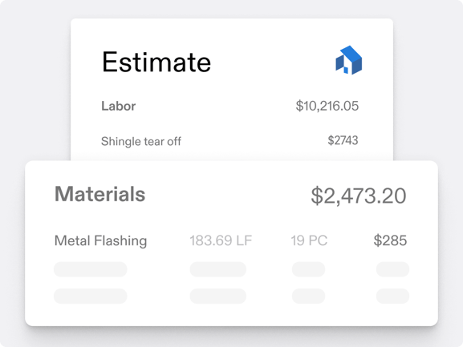This screenshot has height=347, width=463.
Task: Select the $2,473.20 materials total
Action: pyautogui.click(x=359, y=196)
